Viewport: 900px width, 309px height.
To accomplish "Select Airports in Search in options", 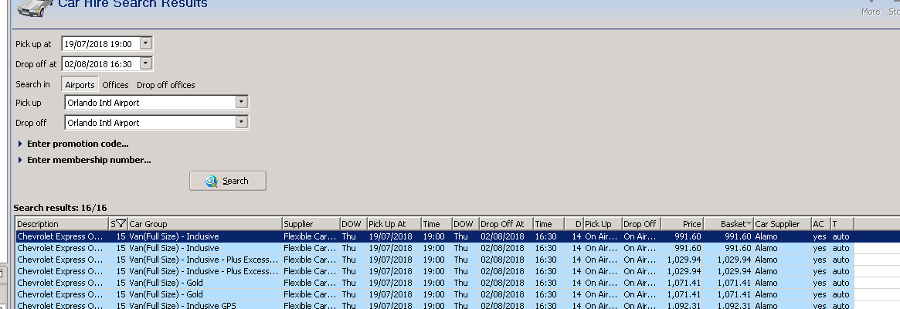I will 80,84.
